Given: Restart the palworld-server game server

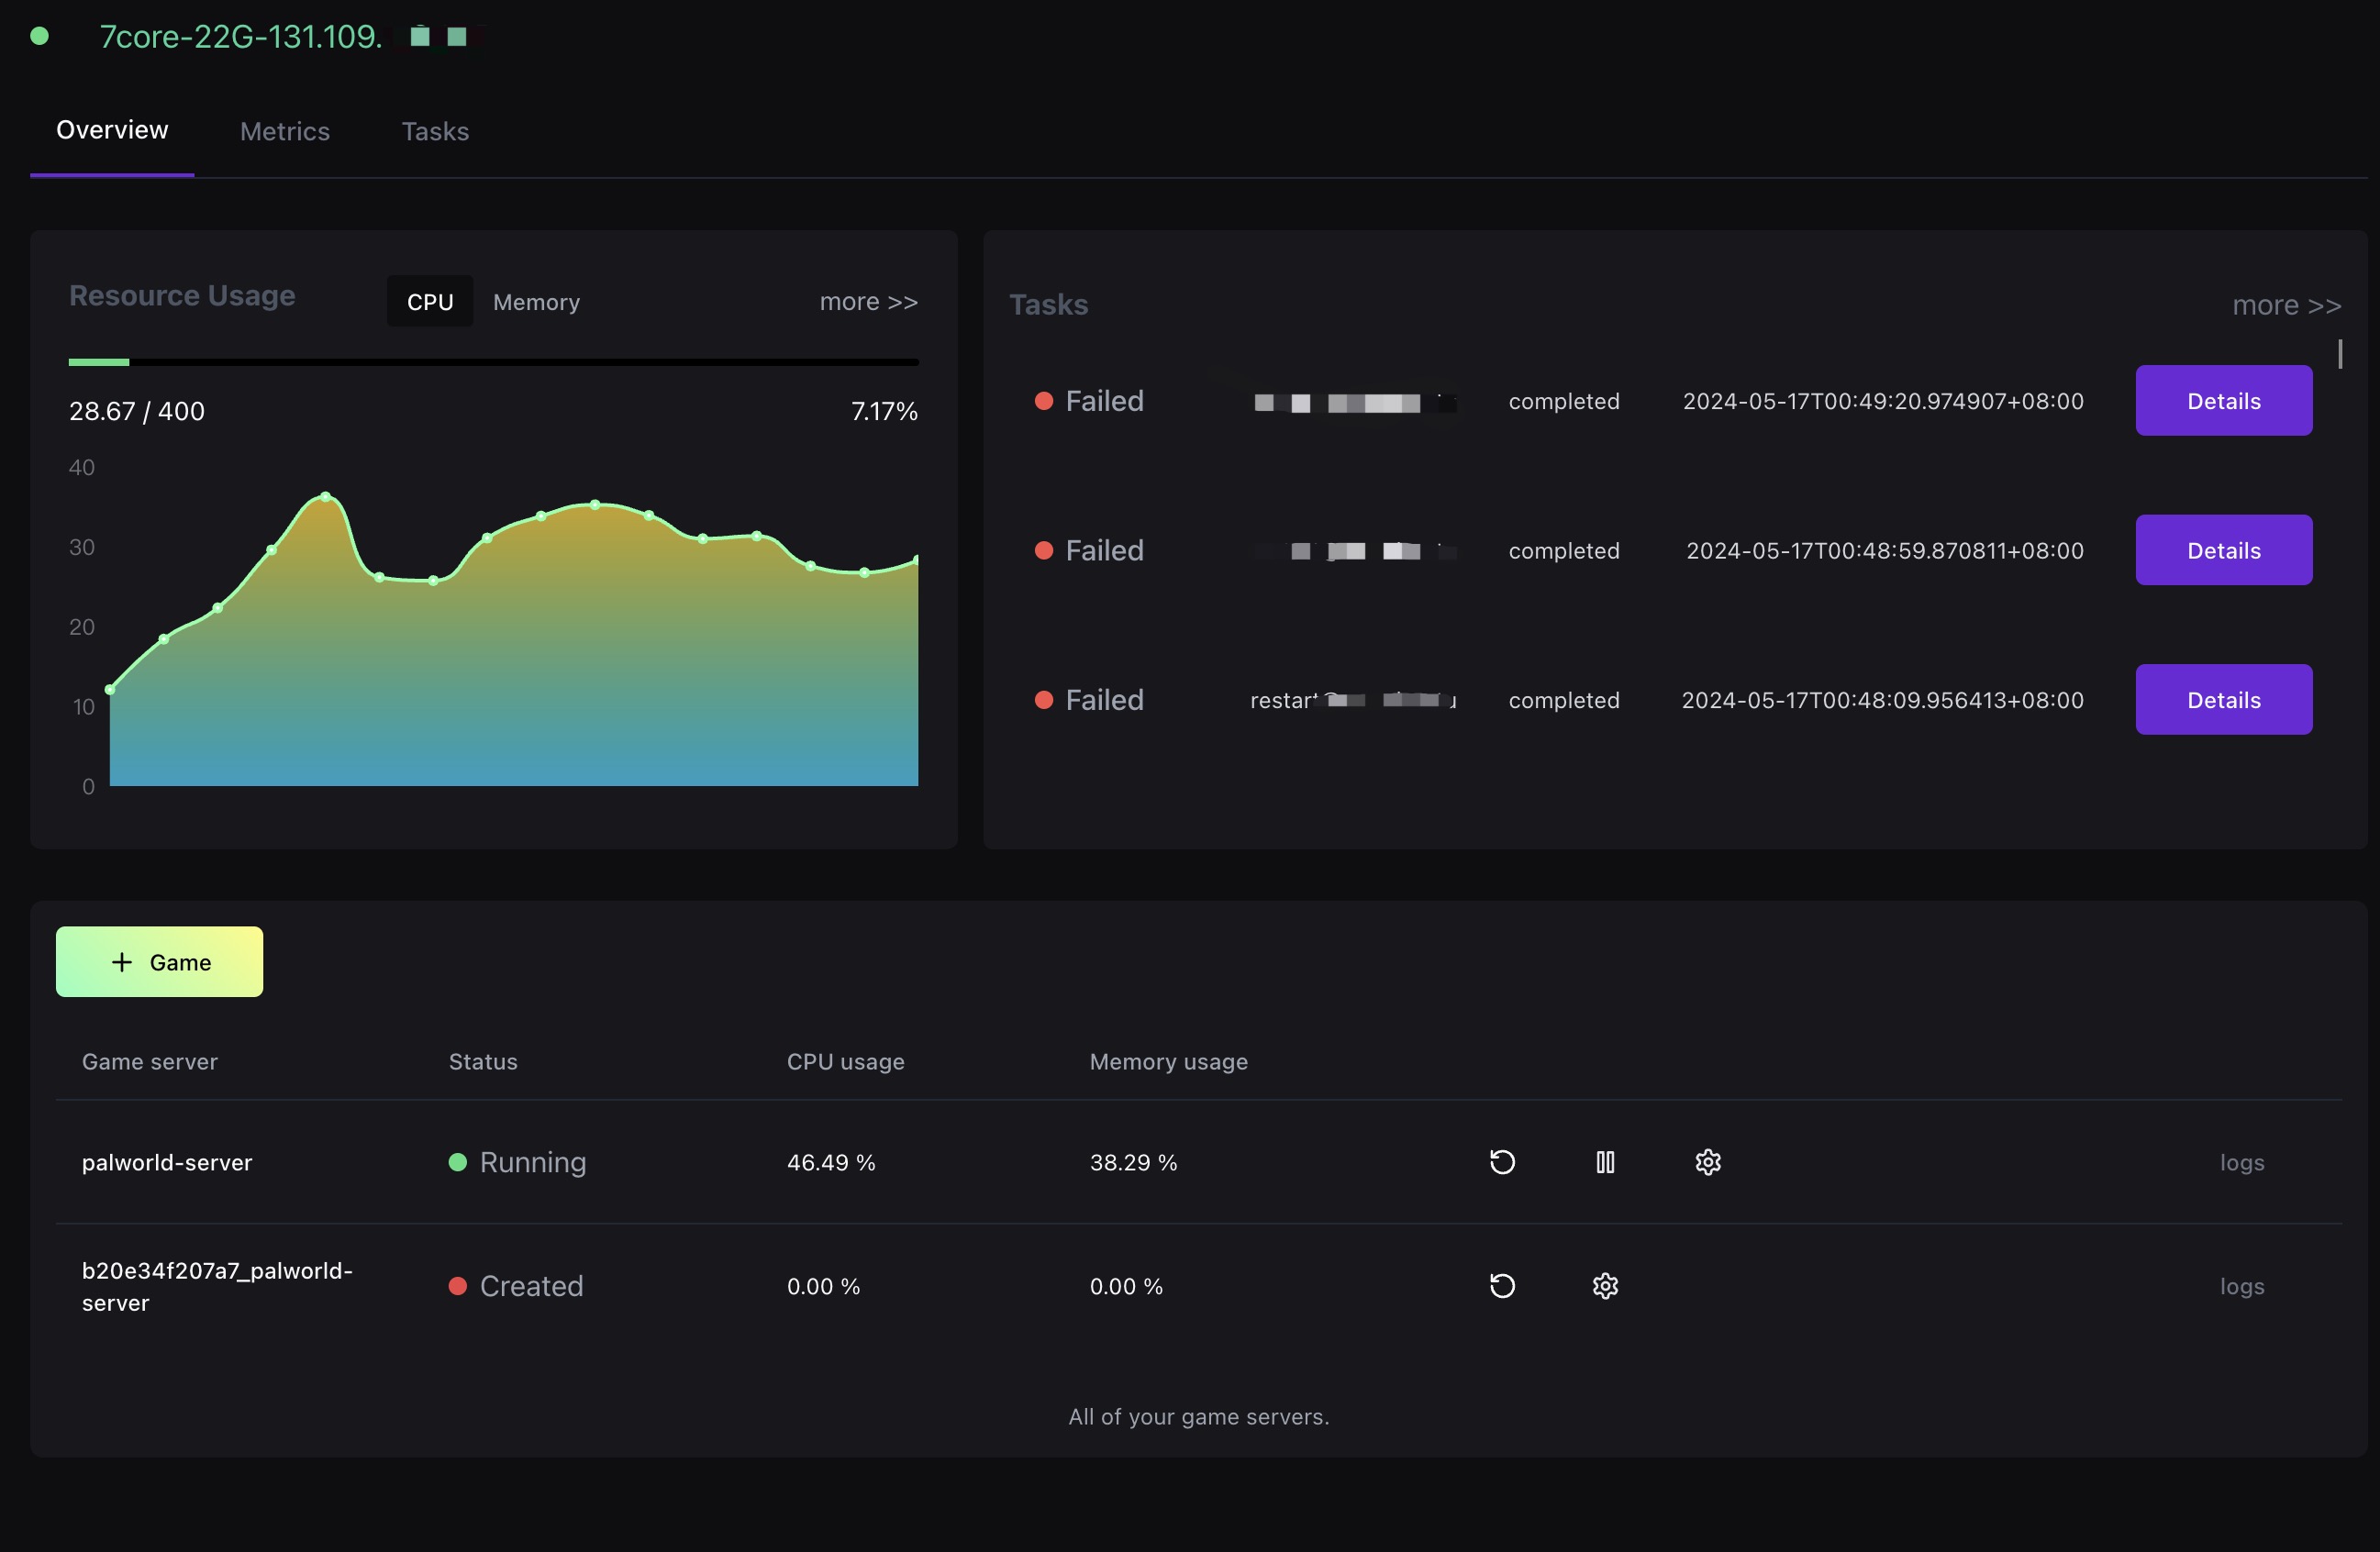Looking at the screenshot, I should (1502, 1162).
